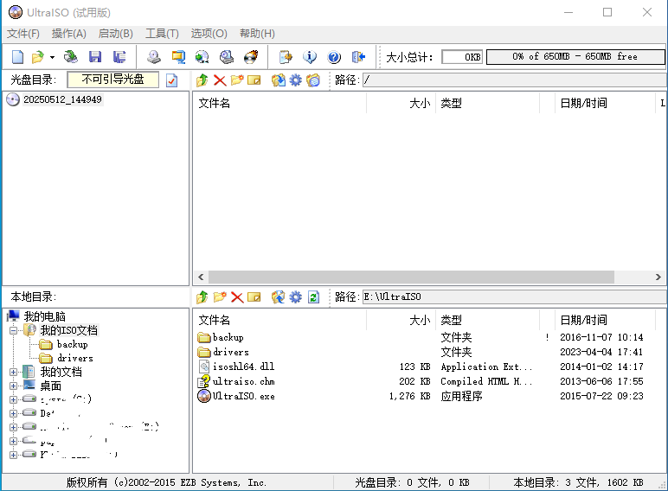
Task: Go up one level in local directory
Action: [202, 297]
